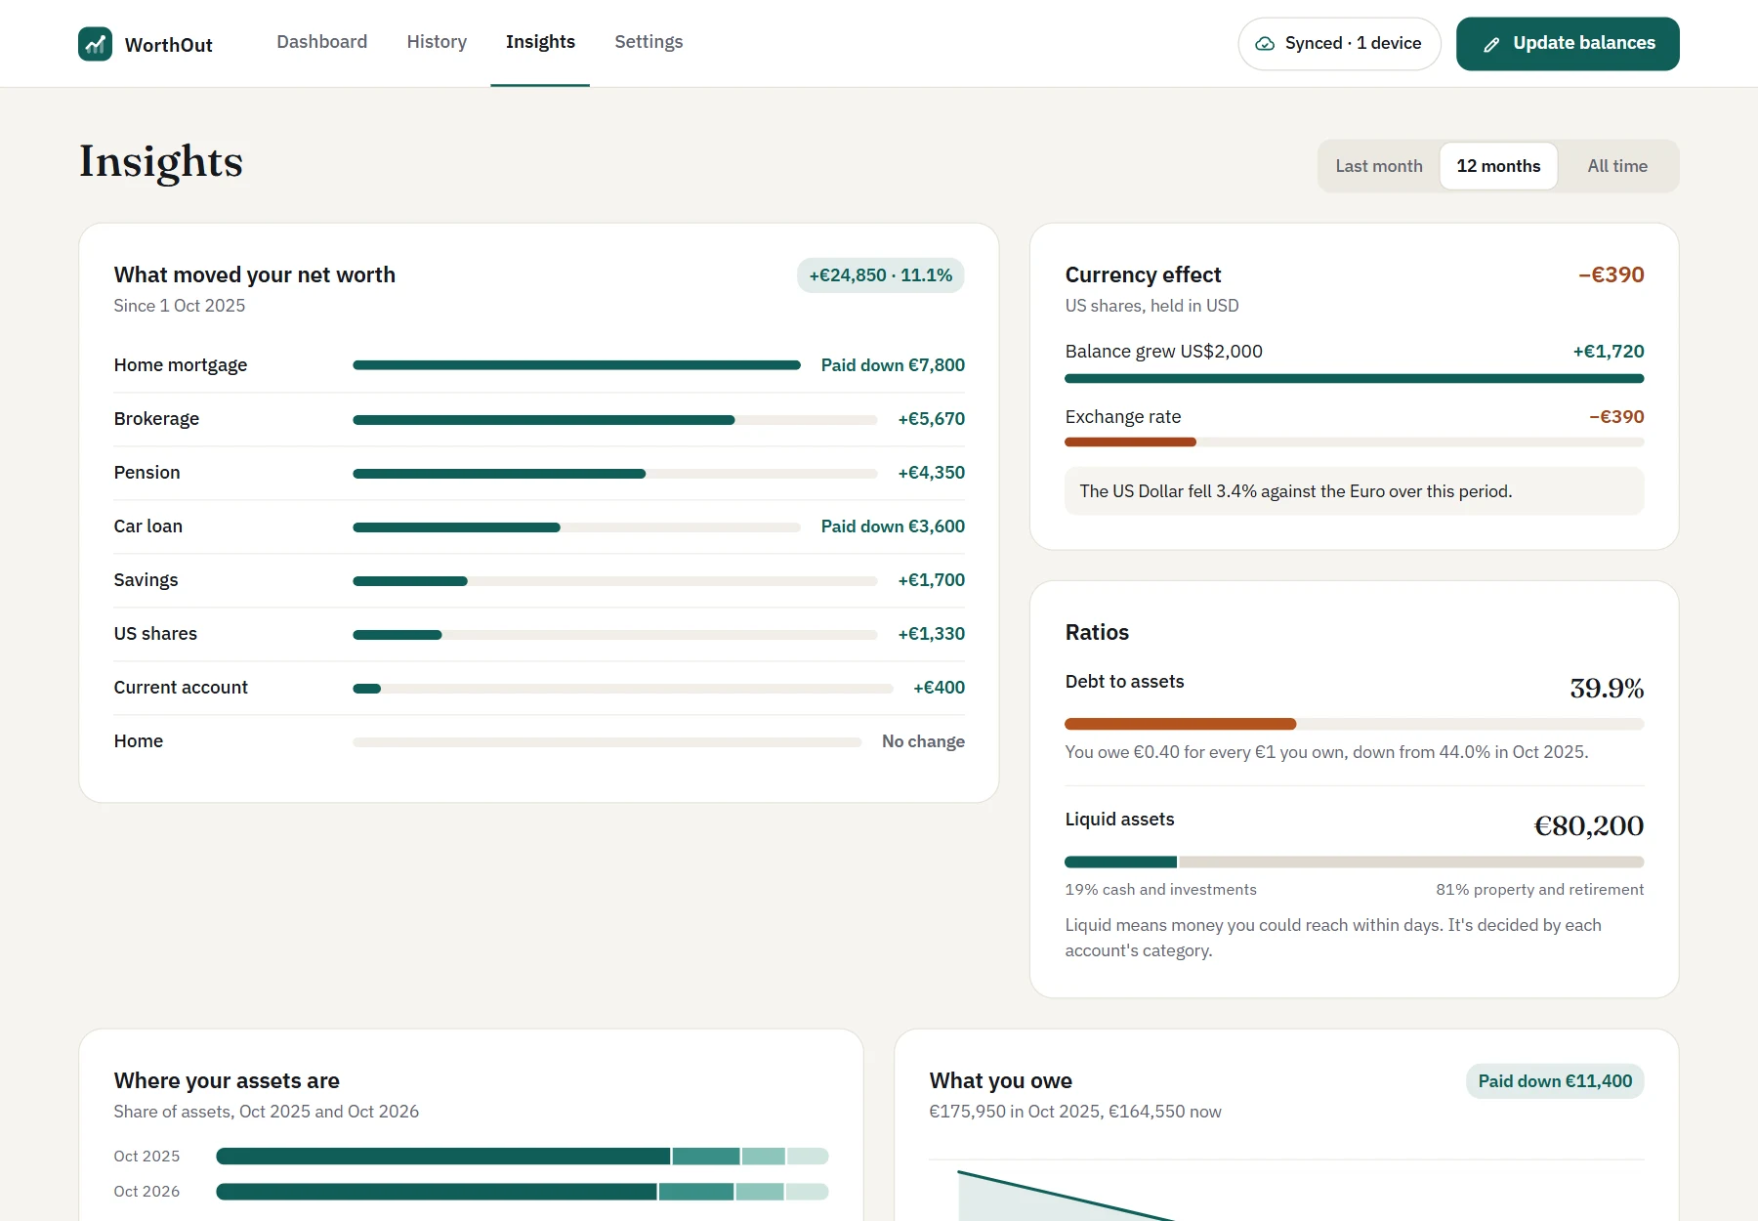Select the Insights tab
Image resolution: width=1758 pixels, height=1221 pixels.
(x=540, y=42)
